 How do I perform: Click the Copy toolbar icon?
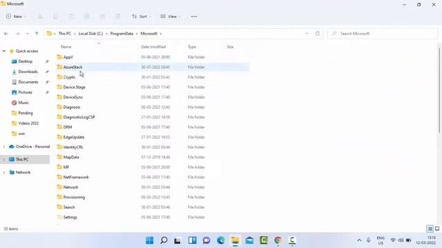click(x=55, y=17)
